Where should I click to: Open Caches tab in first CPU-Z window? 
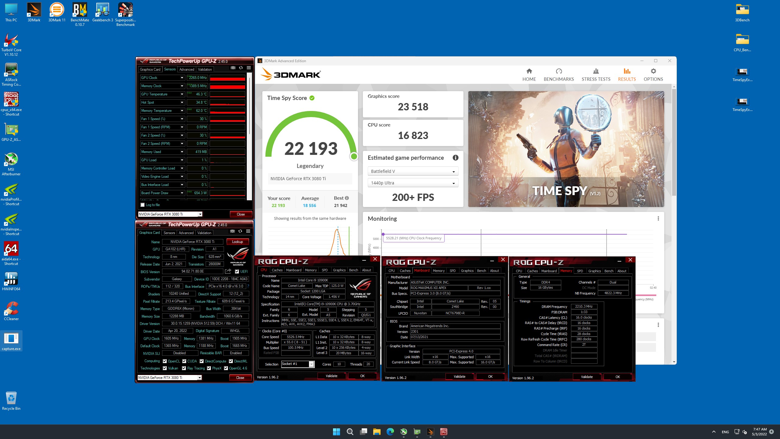coord(277,270)
